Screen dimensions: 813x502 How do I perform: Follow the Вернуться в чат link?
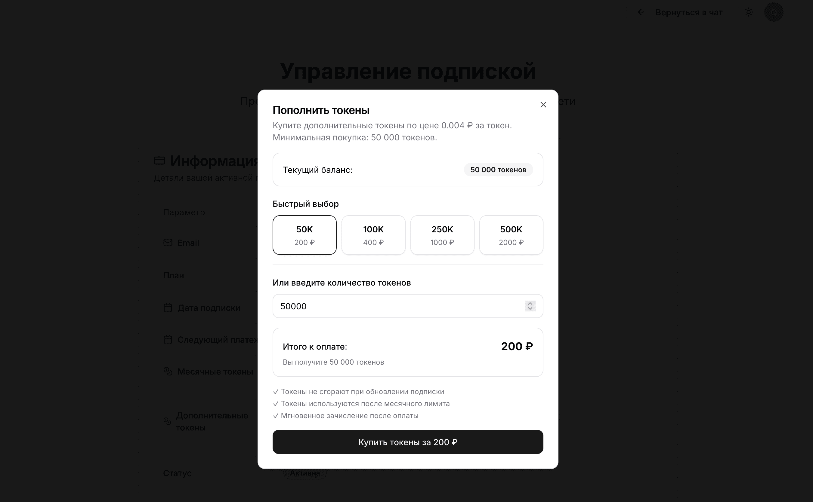[689, 13]
